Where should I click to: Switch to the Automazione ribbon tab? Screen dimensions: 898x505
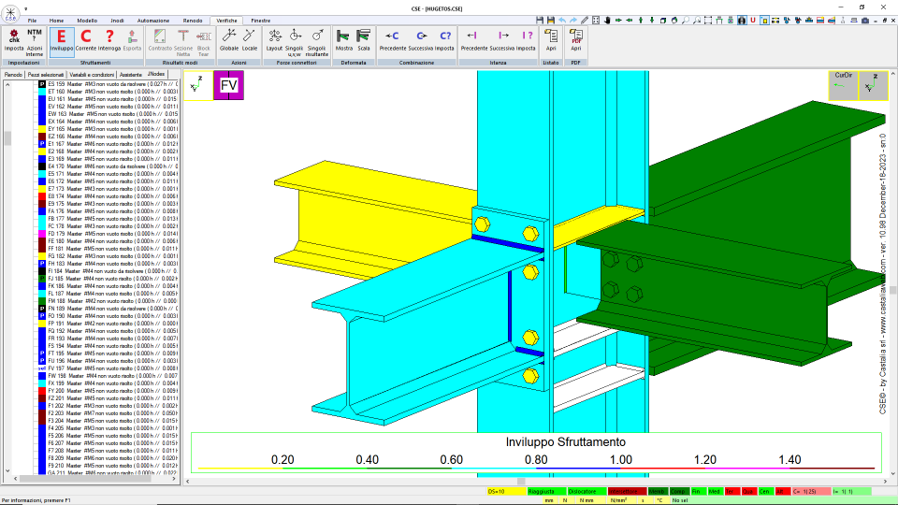pos(153,21)
